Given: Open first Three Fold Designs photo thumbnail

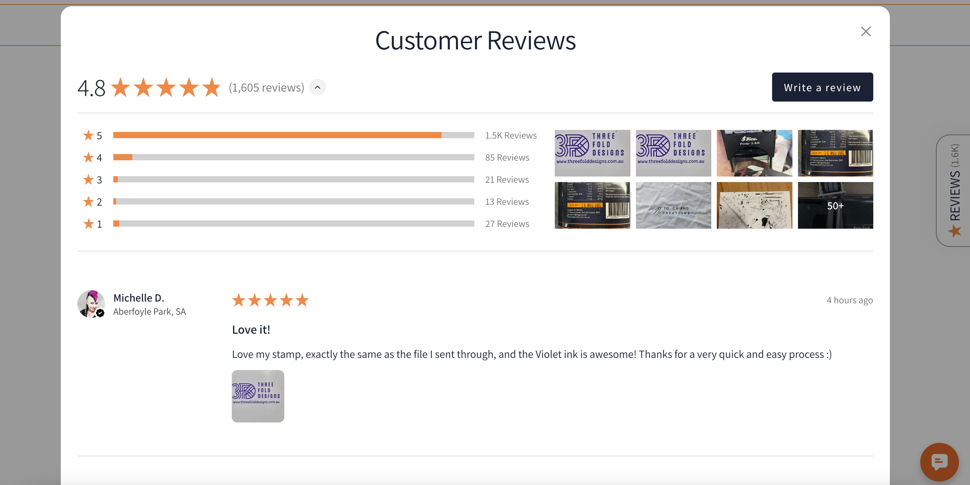Looking at the screenshot, I should (592, 153).
